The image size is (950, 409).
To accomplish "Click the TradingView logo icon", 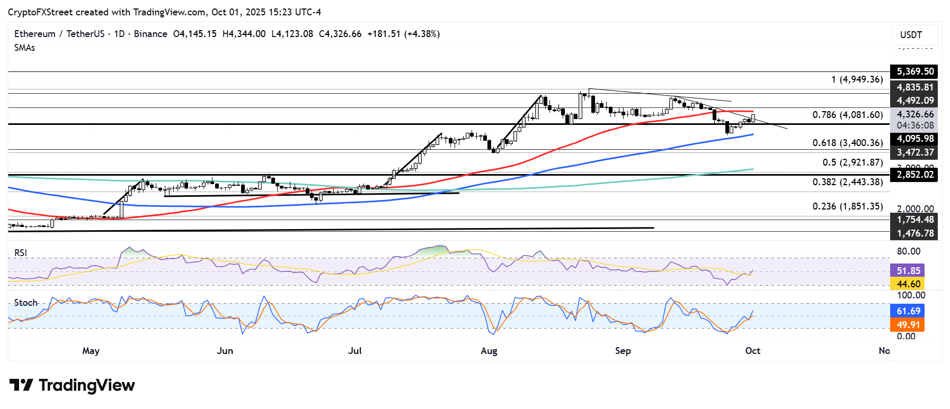I will [x=21, y=385].
